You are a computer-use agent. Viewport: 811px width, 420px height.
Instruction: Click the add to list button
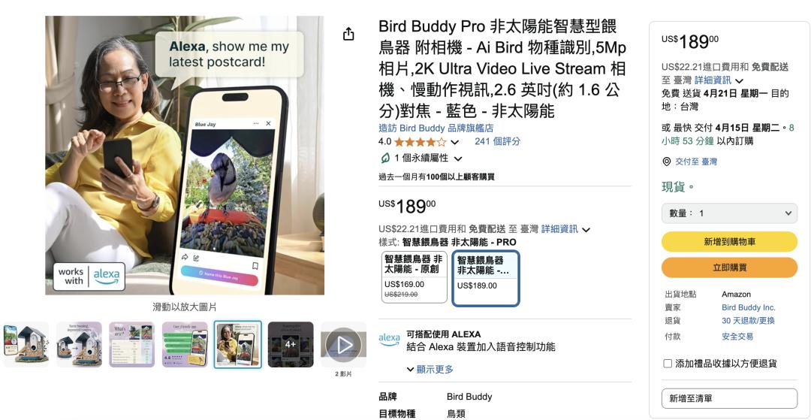point(729,398)
